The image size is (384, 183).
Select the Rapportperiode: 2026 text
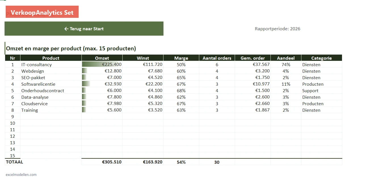click(278, 29)
